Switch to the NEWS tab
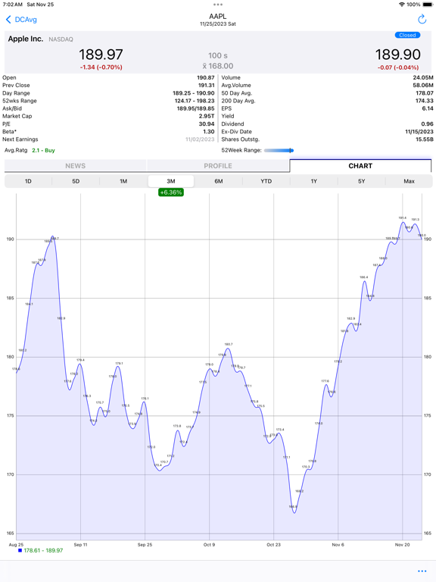Screen dimensions: 436x582 pyautogui.click(x=75, y=166)
